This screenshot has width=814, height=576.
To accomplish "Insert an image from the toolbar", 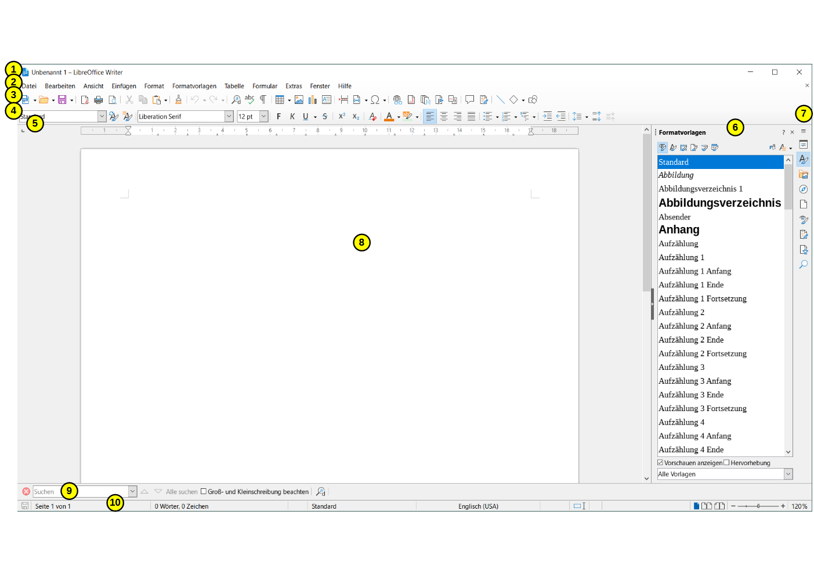I will pos(299,100).
